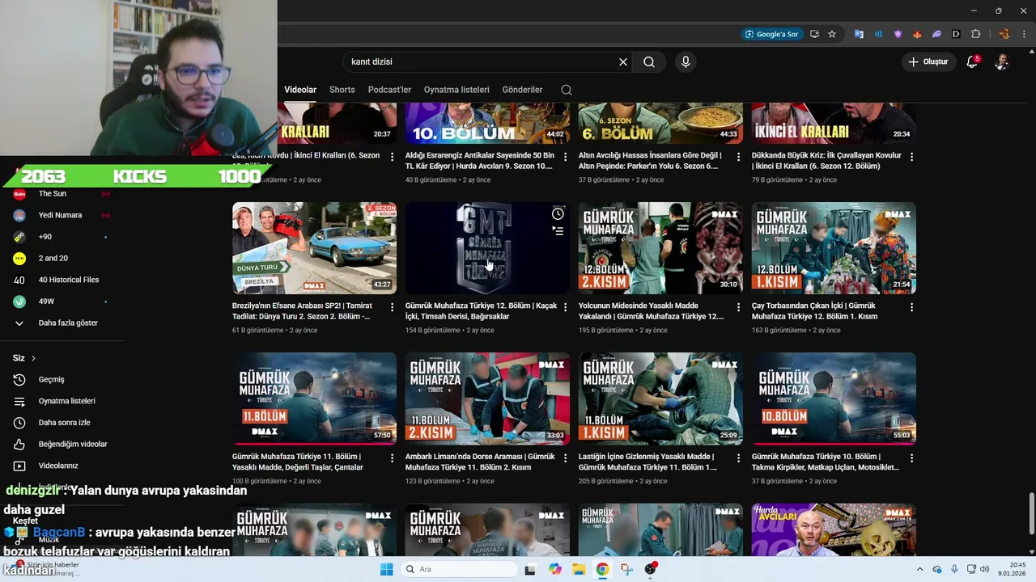The height and width of the screenshot is (582, 1036).
Task: Open File Explorer from the taskbar
Action: click(x=579, y=569)
